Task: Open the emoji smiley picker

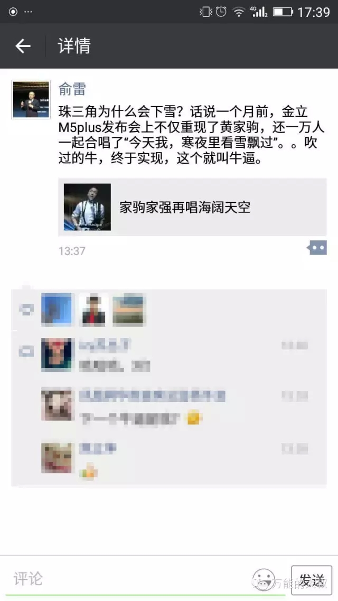Action: (x=264, y=579)
